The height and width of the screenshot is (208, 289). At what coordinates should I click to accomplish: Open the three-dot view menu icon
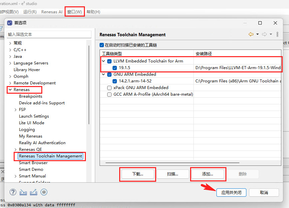(x=277, y=34)
